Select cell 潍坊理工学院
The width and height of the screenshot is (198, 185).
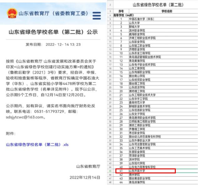pos(163,91)
